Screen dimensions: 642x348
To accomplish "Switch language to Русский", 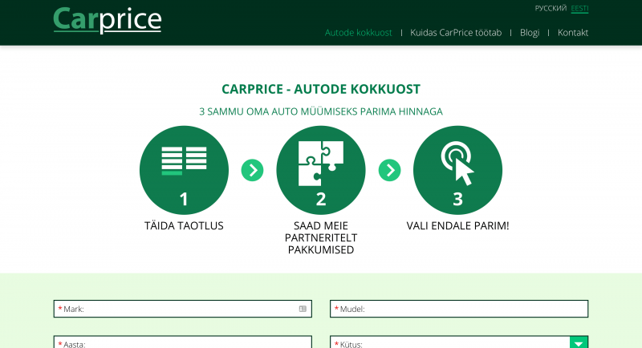I will coord(551,8).
